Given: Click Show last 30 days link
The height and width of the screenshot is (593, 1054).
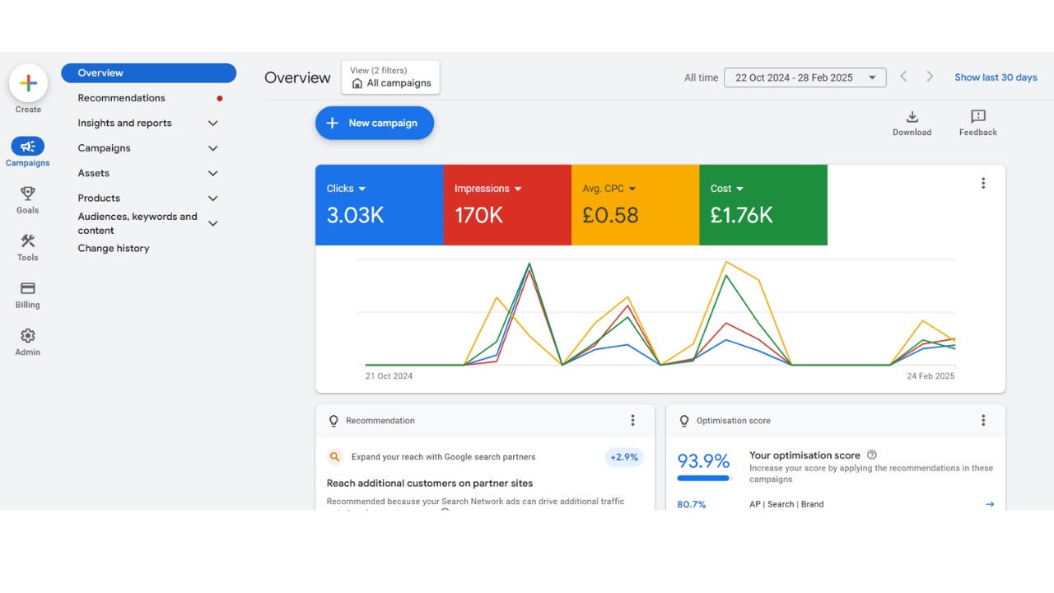Looking at the screenshot, I should pyautogui.click(x=996, y=77).
